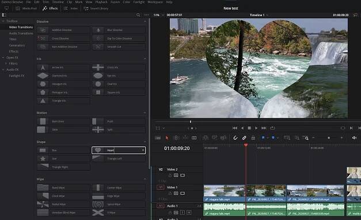The height and width of the screenshot is (220, 361).
Task: Click the Detail Zoom icon
Action: point(297,137)
